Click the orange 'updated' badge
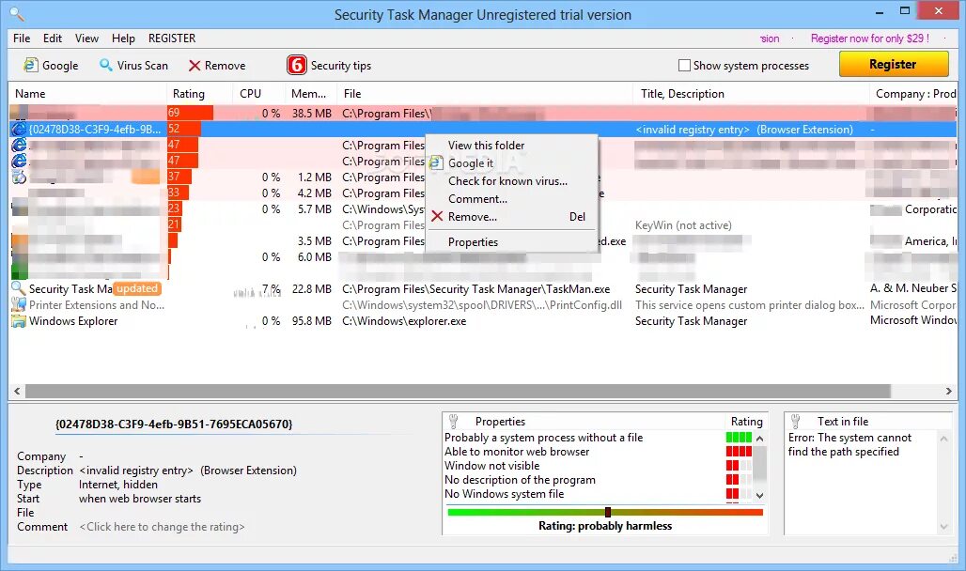The width and height of the screenshot is (966, 571). (137, 288)
